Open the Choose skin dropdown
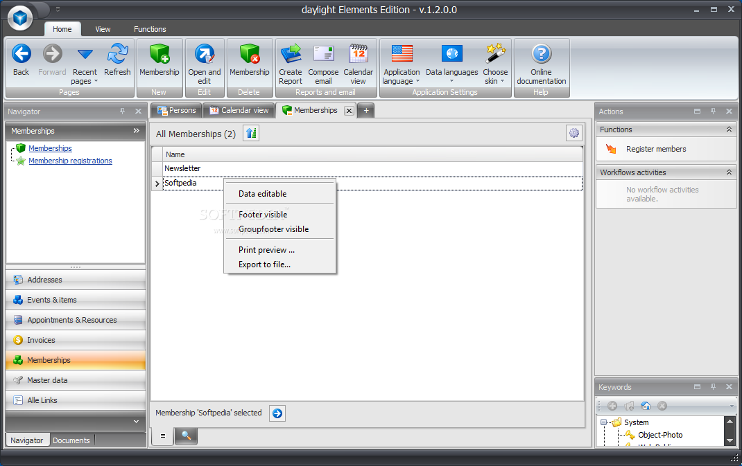This screenshot has height=466, width=742. [495, 64]
